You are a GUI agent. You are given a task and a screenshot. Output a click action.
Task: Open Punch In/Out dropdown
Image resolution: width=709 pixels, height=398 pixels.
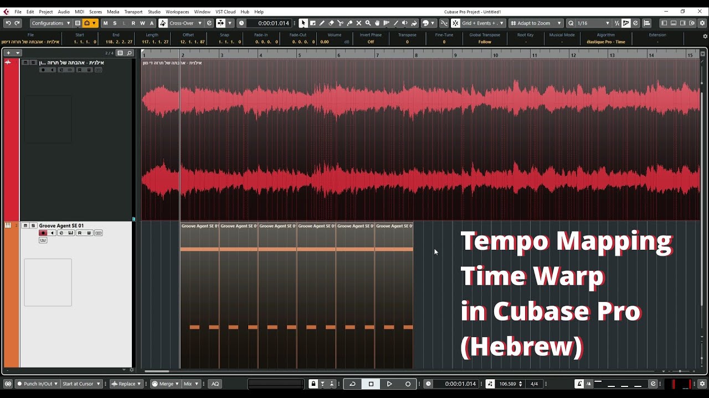pos(37,384)
